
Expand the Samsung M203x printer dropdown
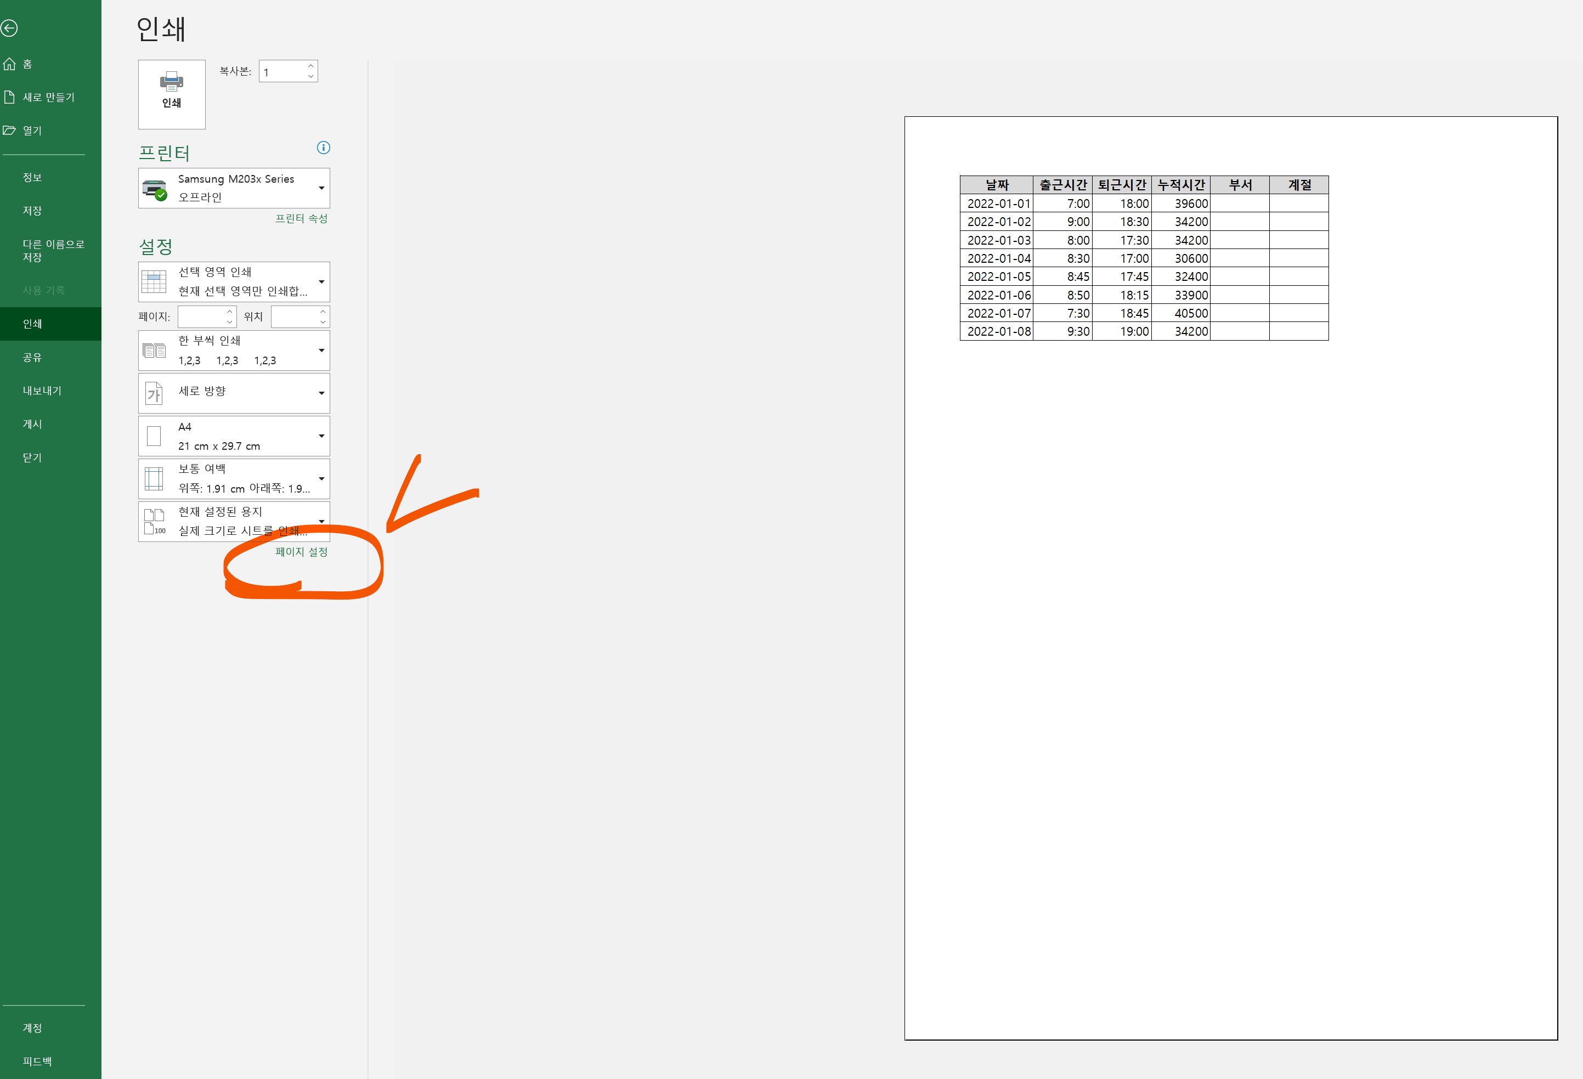point(321,188)
